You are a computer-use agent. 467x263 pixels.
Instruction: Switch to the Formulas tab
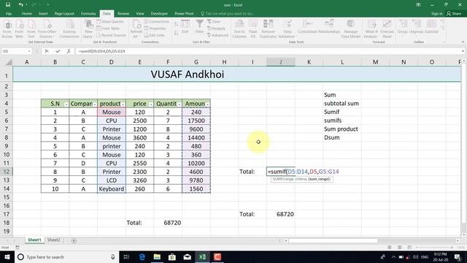coord(88,13)
